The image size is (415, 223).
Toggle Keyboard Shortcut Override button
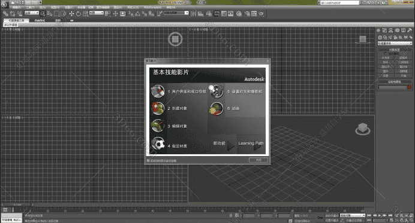[x=122, y=14]
